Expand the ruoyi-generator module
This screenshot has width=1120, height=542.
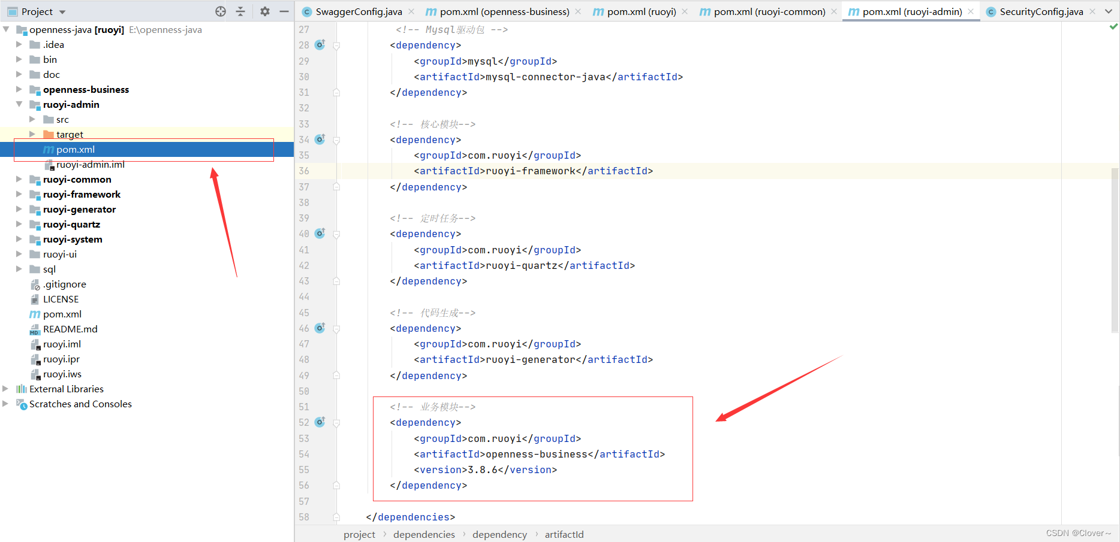click(x=19, y=209)
